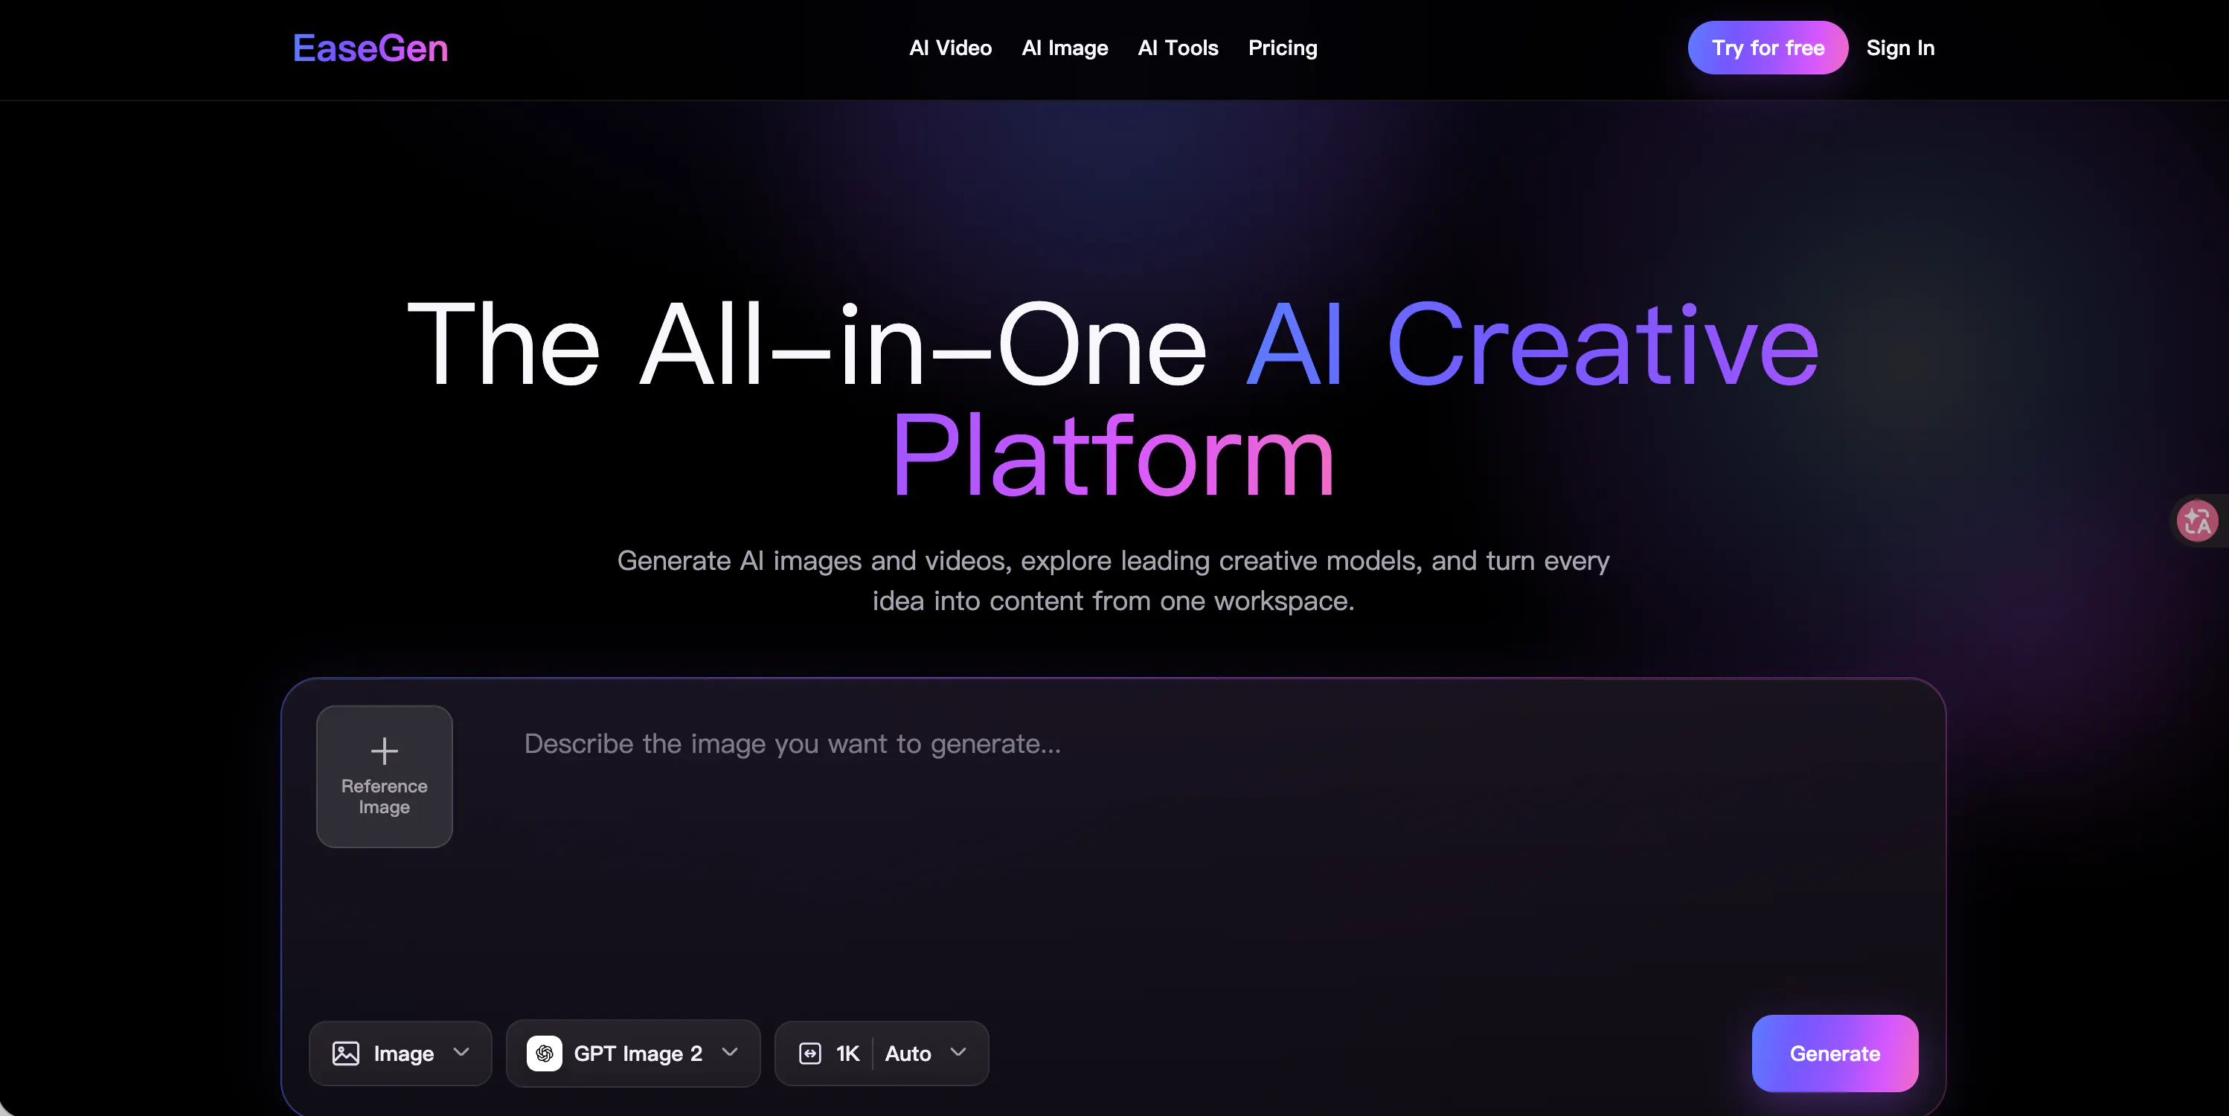Add a Reference Image
The width and height of the screenshot is (2229, 1116).
tap(384, 776)
